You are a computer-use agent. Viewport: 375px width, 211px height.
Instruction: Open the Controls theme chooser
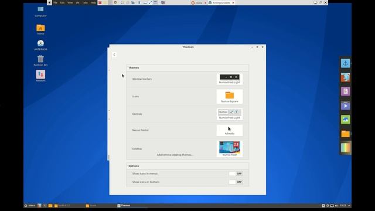click(x=230, y=114)
